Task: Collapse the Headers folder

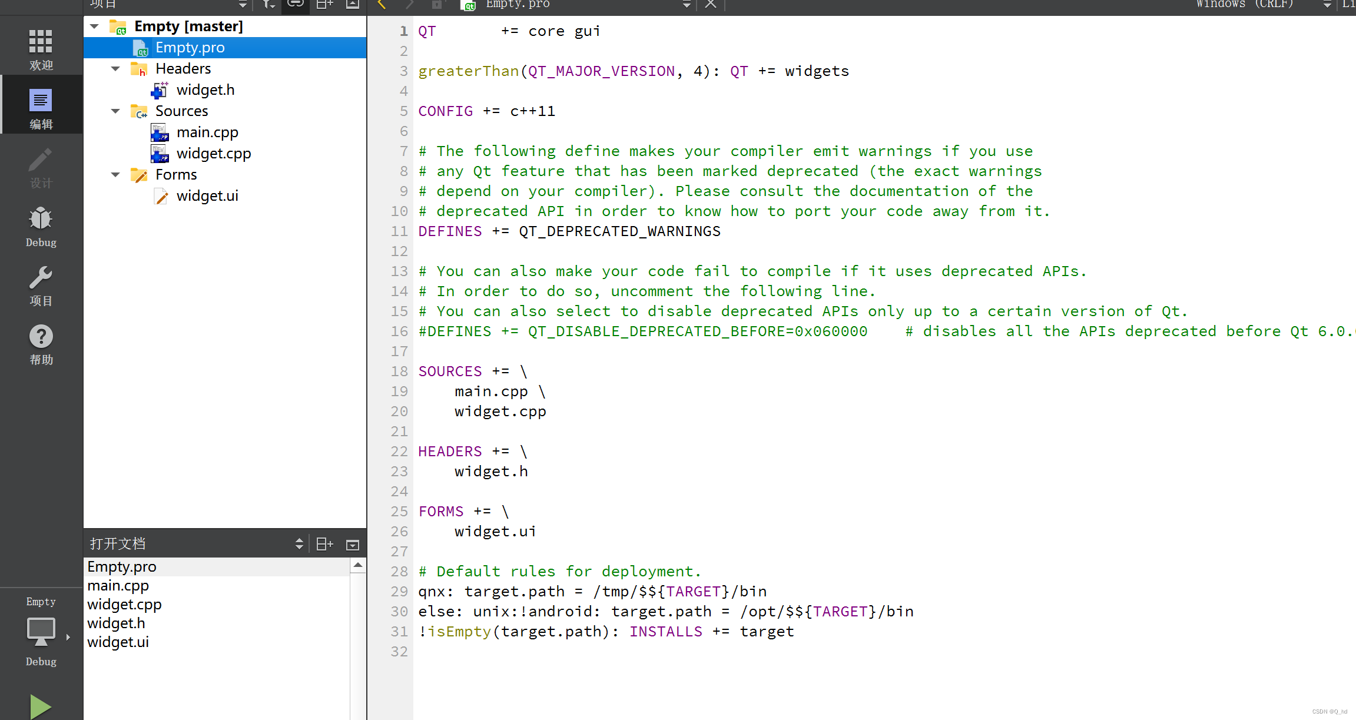Action: coord(115,69)
